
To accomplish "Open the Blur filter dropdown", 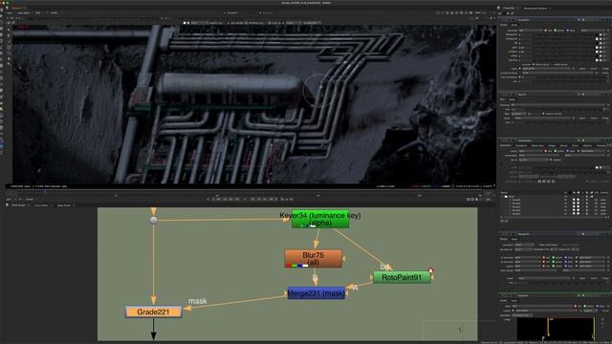I will click(x=519, y=114).
